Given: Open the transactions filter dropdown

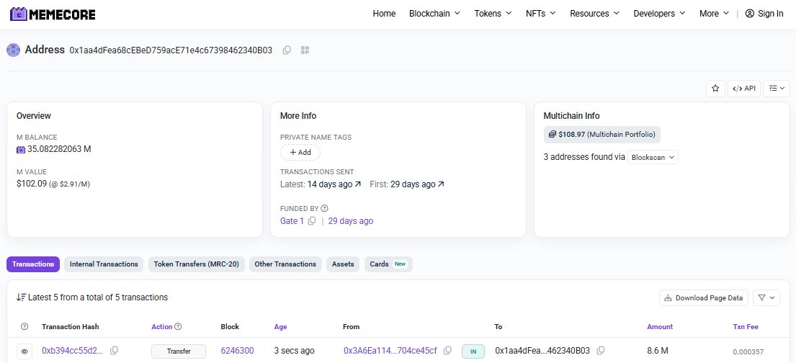Looking at the screenshot, I should click(766, 298).
